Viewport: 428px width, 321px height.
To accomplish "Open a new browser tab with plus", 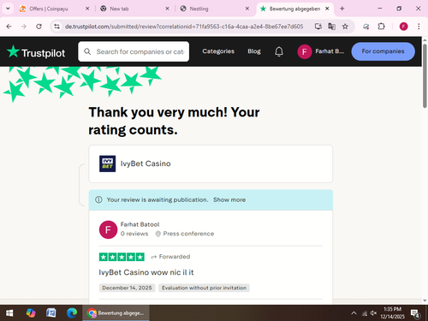I will coord(342,9).
